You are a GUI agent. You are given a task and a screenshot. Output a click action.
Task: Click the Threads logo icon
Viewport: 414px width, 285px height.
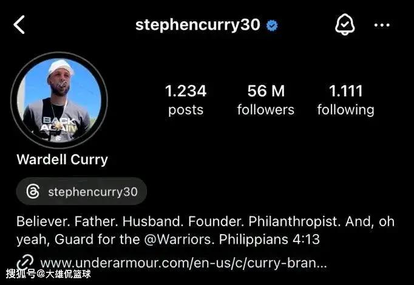pyautogui.click(x=33, y=192)
